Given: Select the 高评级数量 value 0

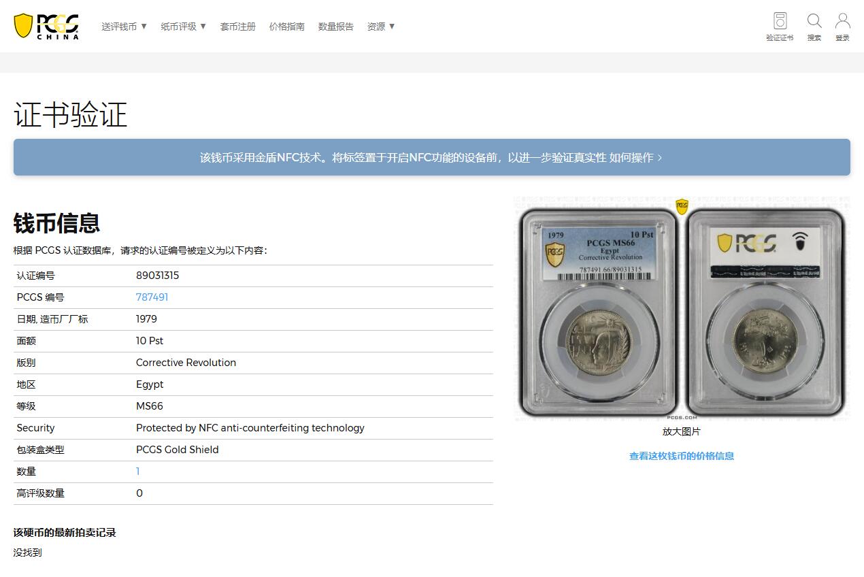Looking at the screenshot, I should pos(139,493).
